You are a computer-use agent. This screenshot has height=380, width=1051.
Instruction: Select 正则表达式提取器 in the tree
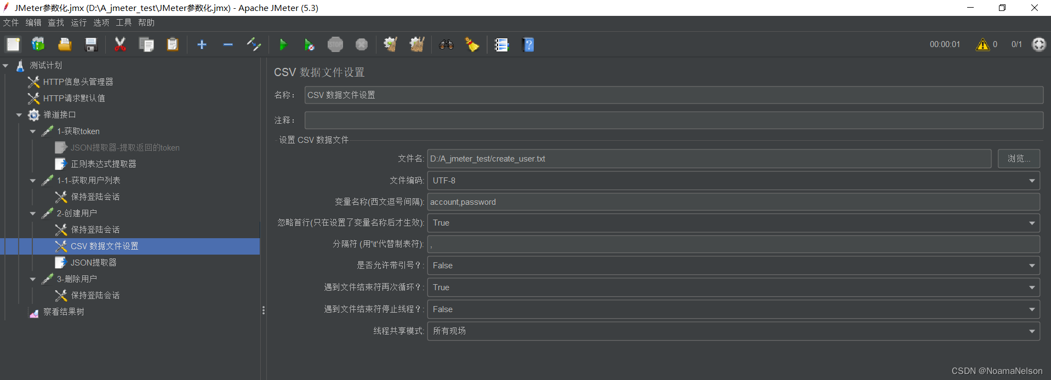[x=103, y=164]
